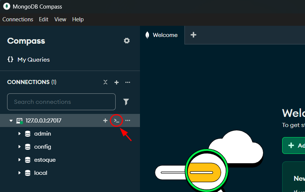305x192 pixels.
Task: Open the Connections menu
Action: (18, 19)
